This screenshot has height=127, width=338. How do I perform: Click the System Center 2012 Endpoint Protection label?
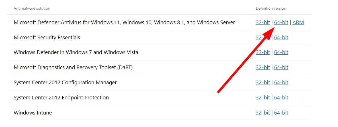pos(61,98)
